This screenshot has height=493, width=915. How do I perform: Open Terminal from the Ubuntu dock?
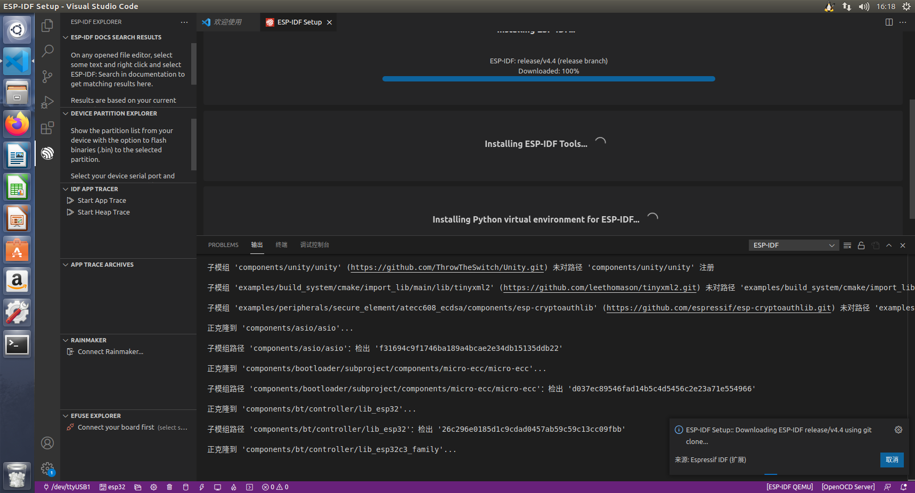[x=17, y=344]
